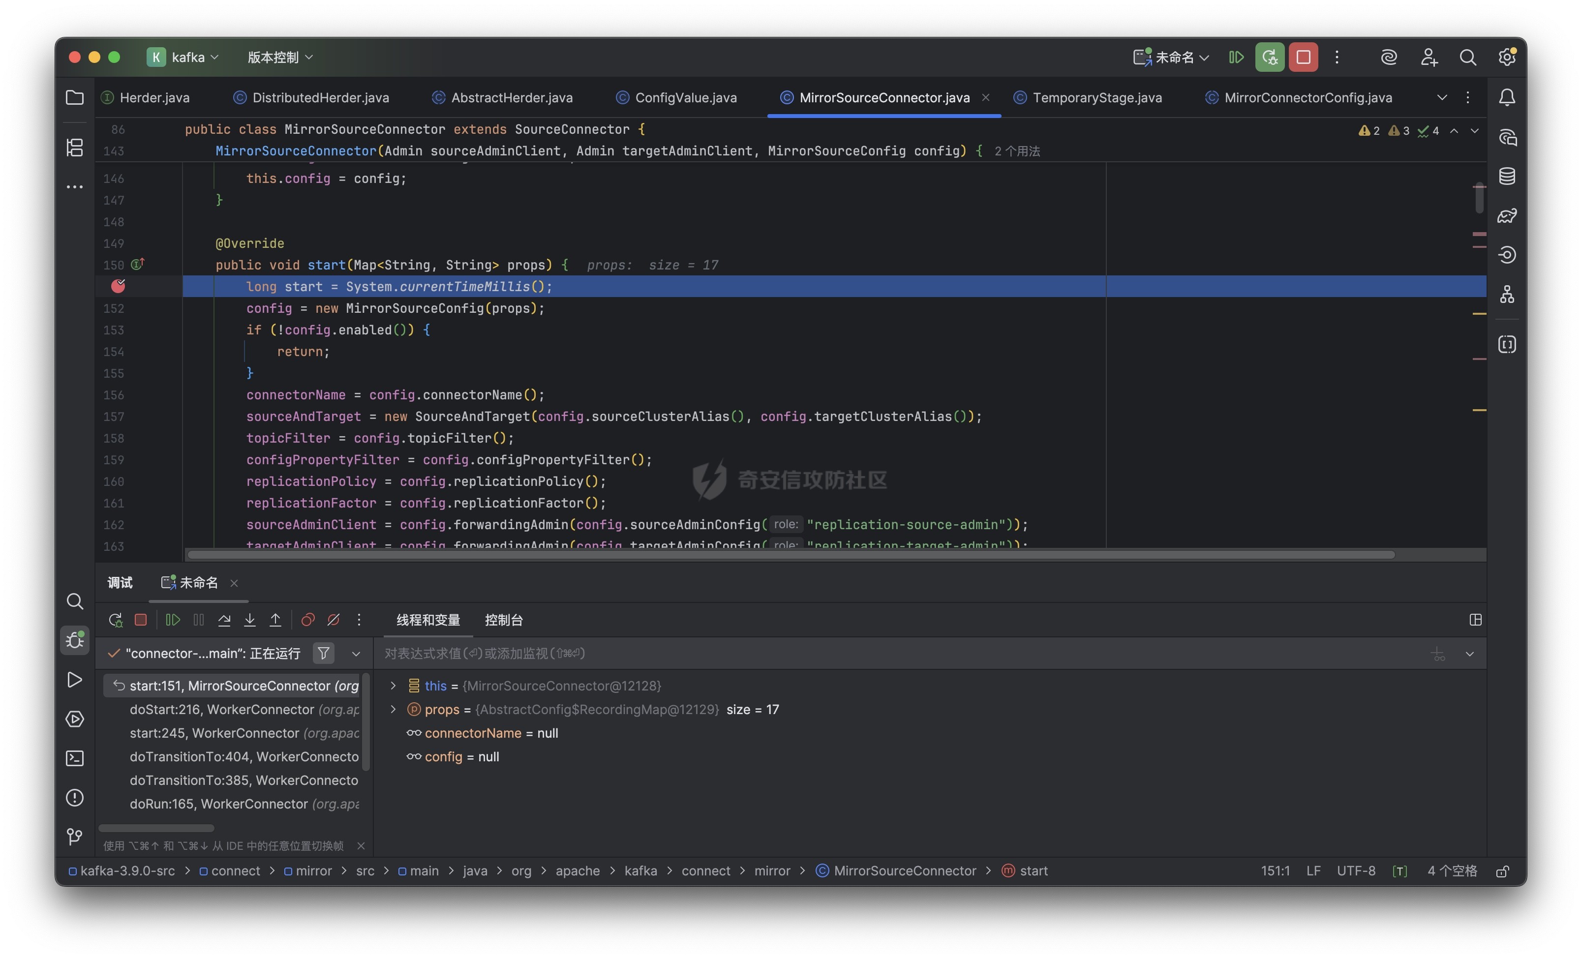
Task: Open the Gradle tool window icon
Action: pos(1507,216)
